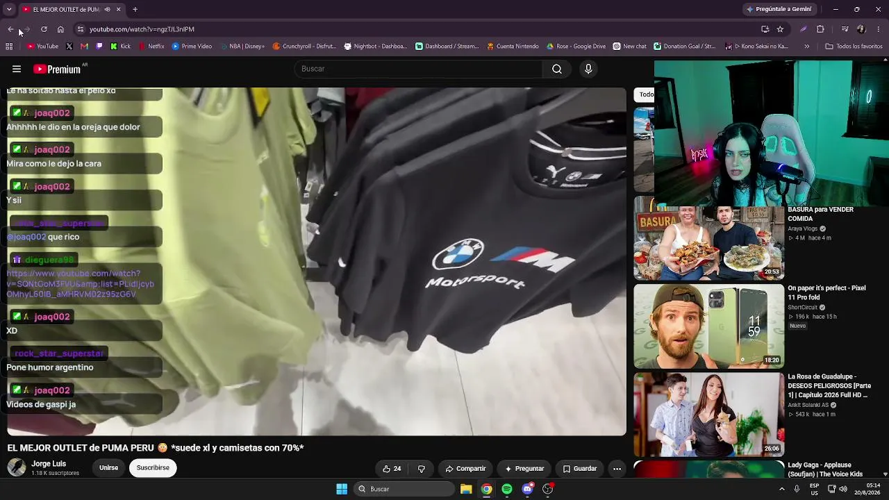Viewport: 889px width, 500px height.
Task: Open La Rosa de Guadalupe video thumbnail
Action: coord(708,415)
